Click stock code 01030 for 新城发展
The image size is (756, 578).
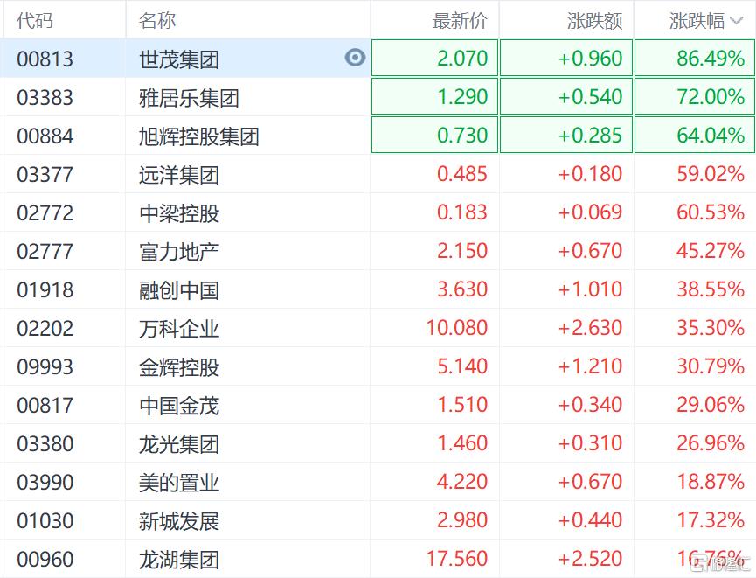tap(45, 520)
